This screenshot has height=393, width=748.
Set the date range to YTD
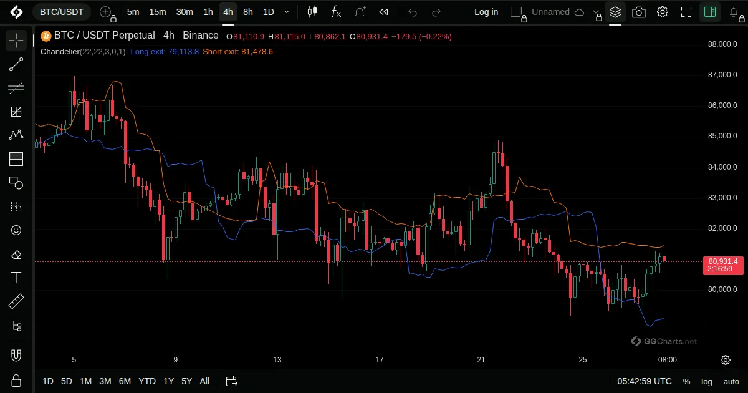(x=147, y=381)
